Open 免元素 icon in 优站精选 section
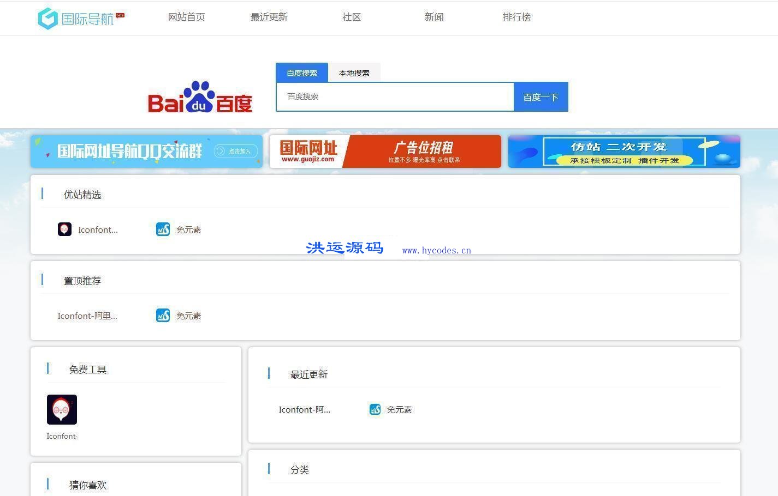 coord(163,229)
